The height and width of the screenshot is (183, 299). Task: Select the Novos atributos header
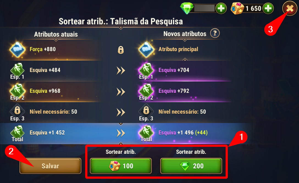coord(185,34)
